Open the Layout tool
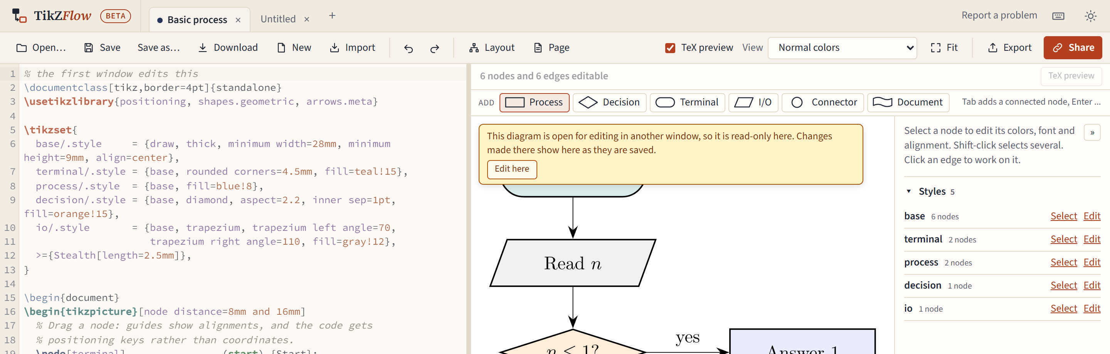This screenshot has height=354, width=1110. [492, 48]
